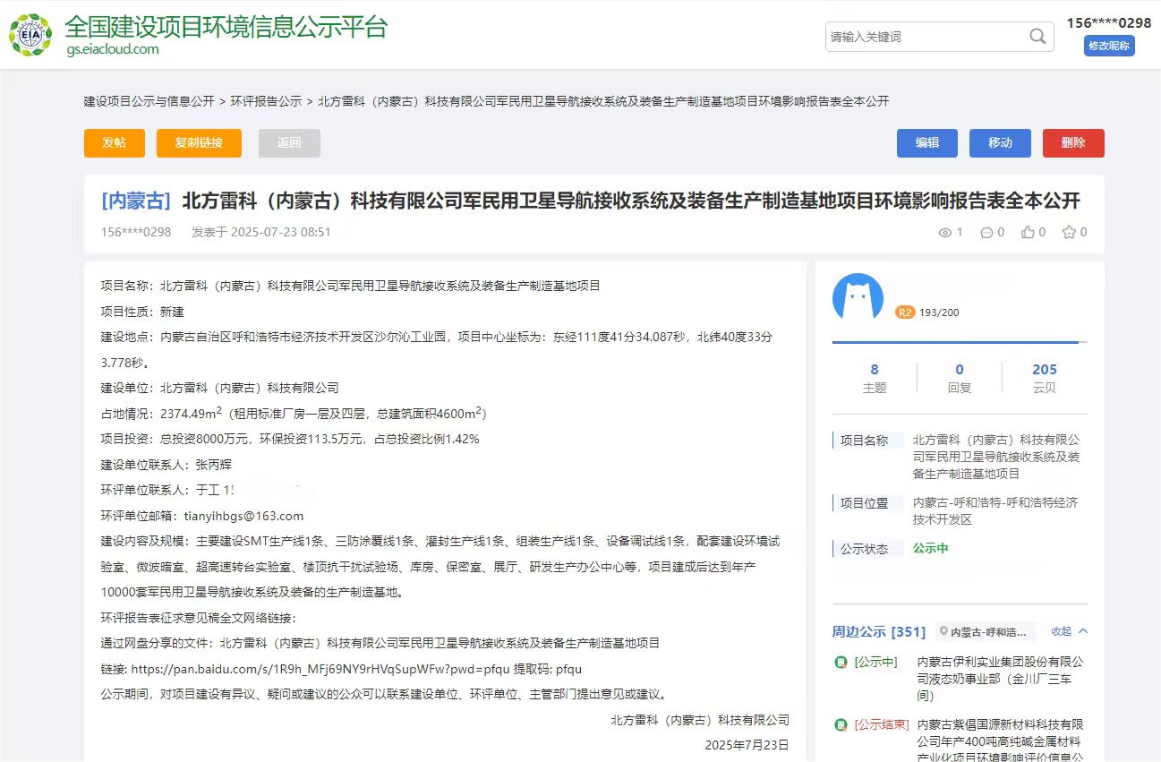Click the 全国建设项目环境信息公示平台 site title
The height and width of the screenshot is (762, 1161).
[226, 26]
